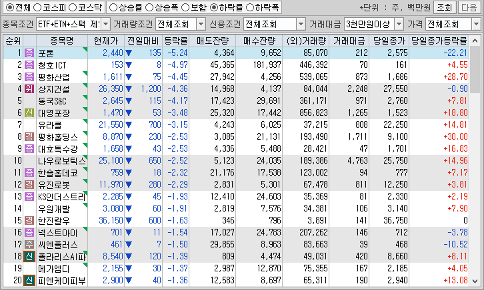The width and height of the screenshot is (484, 290).
Task: Select the 메가엠디 stock name
Action: (x=54, y=269)
